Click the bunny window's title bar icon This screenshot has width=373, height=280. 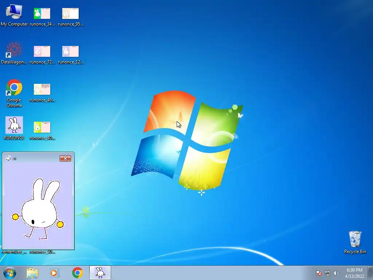pos(8,158)
